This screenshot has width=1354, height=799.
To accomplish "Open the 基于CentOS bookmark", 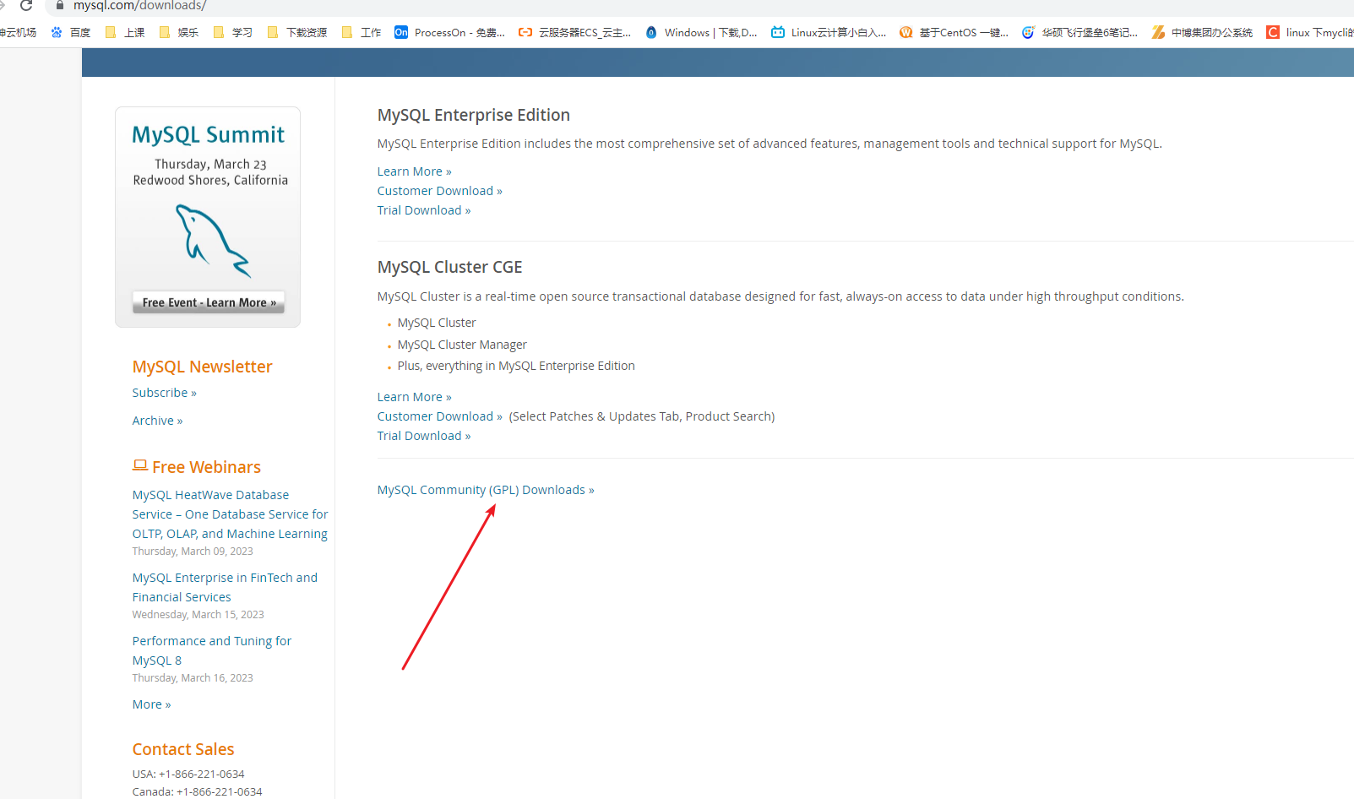I will pos(954,32).
